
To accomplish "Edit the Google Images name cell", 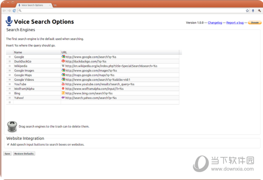I will tap(37, 70).
